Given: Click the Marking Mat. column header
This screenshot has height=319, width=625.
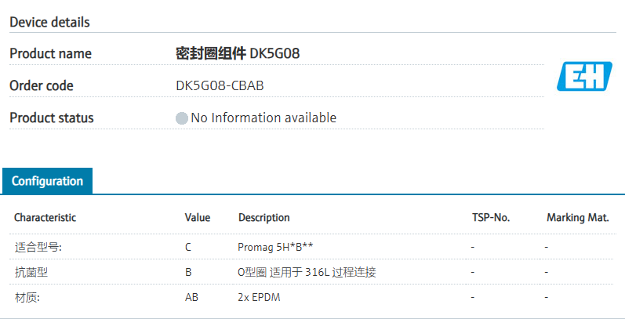Looking at the screenshot, I should click(577, 217).
